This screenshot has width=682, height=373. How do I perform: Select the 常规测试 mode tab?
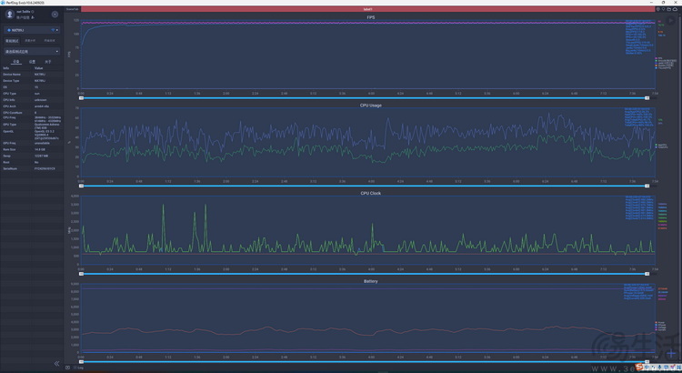pos(12,40)
